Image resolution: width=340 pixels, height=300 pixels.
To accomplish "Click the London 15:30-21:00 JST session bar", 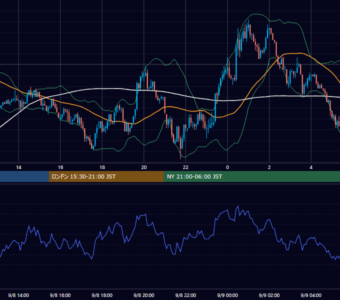I will [106, 176].
